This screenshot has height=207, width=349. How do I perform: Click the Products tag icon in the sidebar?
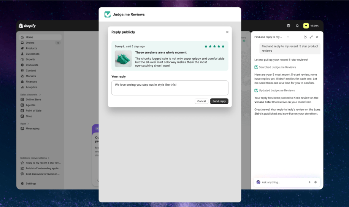tap(22, 48)
